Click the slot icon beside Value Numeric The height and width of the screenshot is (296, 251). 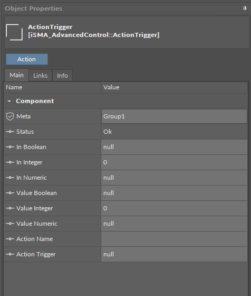tap(10, 224)
